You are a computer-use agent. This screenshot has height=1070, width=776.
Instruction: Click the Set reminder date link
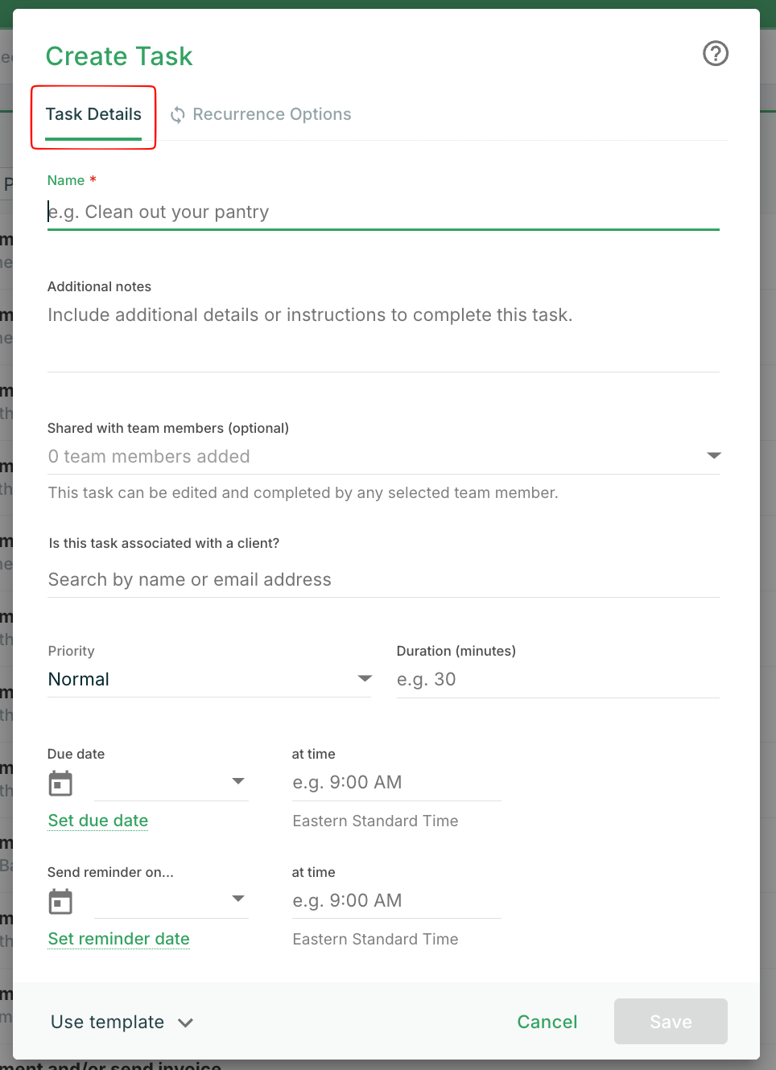119,939
